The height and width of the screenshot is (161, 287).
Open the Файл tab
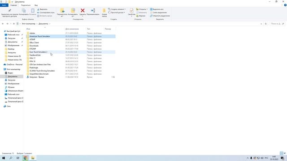[4, 5]
